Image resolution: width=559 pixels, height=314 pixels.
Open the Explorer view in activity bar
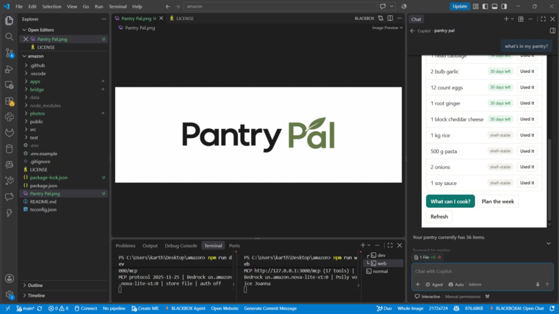9,20
